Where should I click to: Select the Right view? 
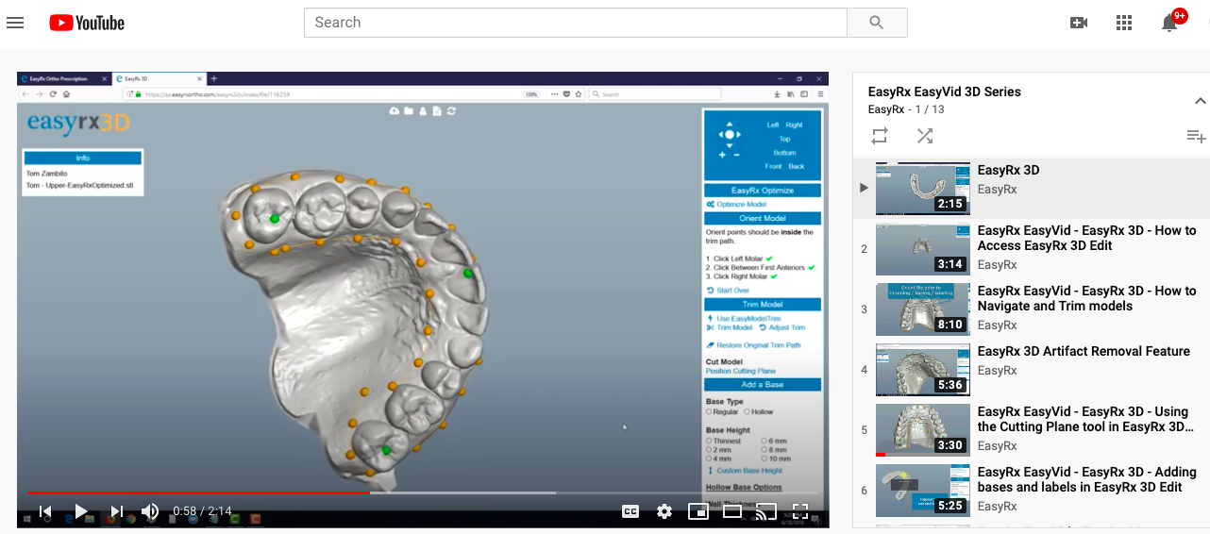point(794,125)
